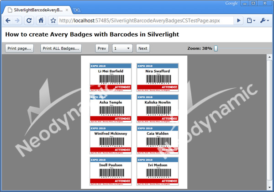Open the home page via house icon

41,21
